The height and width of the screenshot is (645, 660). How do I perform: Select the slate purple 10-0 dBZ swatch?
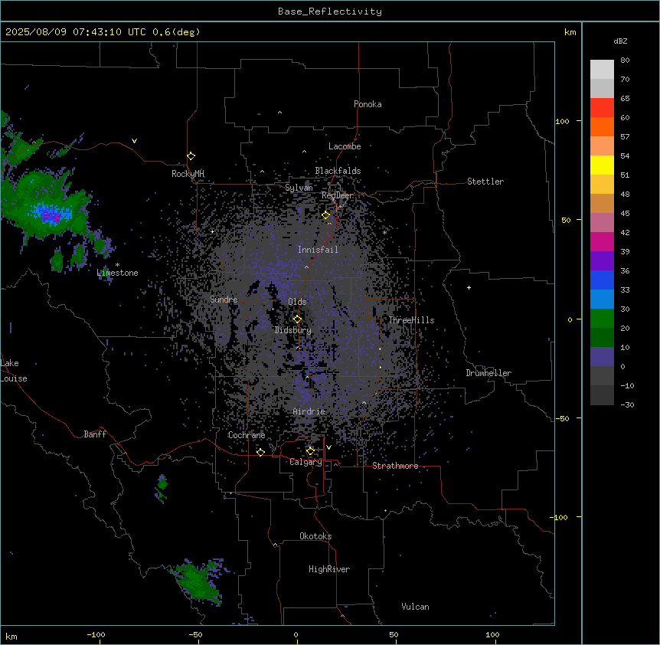click(602, 357)
